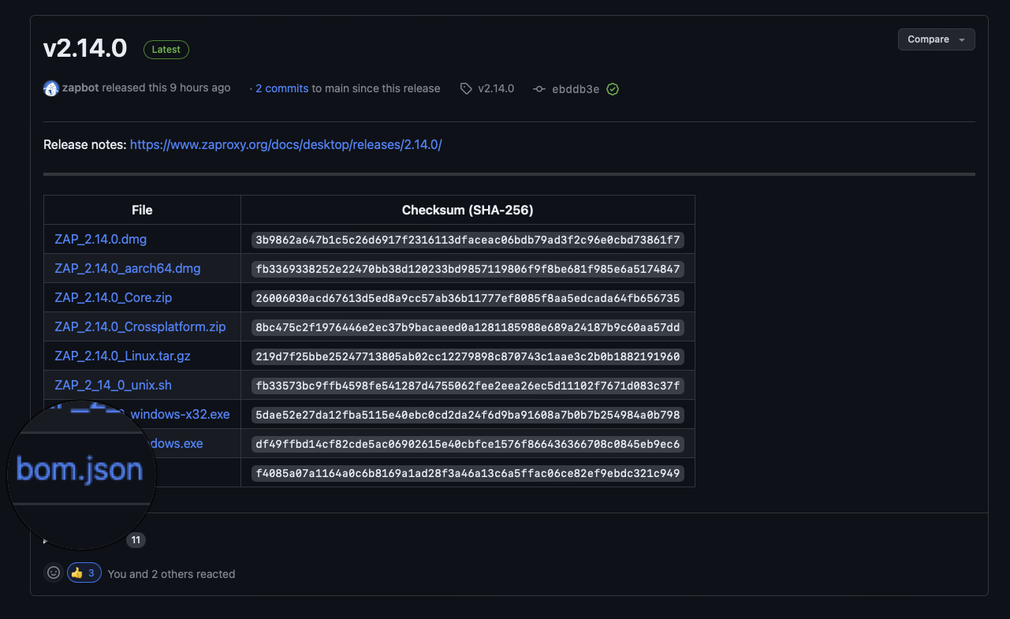Download ZAP_2_14_0_unix.sh
The width and height of the screenshot is (1010, 619).
(114, 386)
